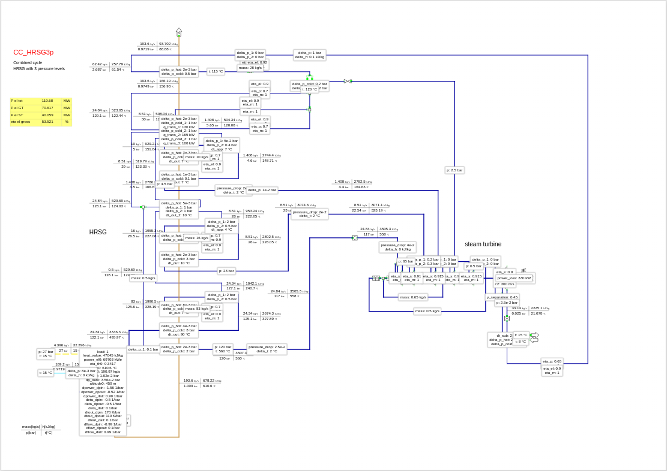Viewport: 667px width, 471px height.
Task: Select the p: 2.5 bar label box
Action: pyautogui.click(x=454, y=170)
